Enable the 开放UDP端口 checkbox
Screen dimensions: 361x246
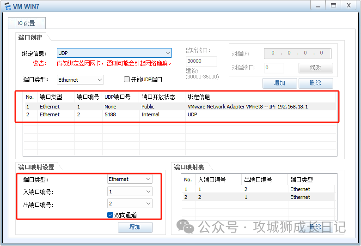(127, 79)
